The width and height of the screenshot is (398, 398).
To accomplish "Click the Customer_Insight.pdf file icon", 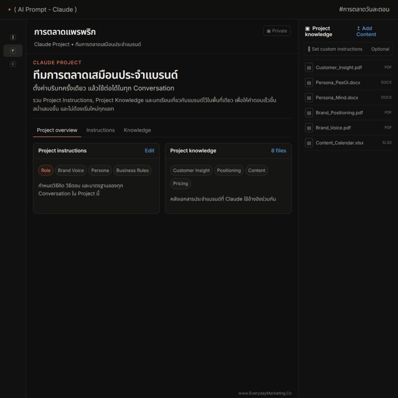I will point(309,68).
